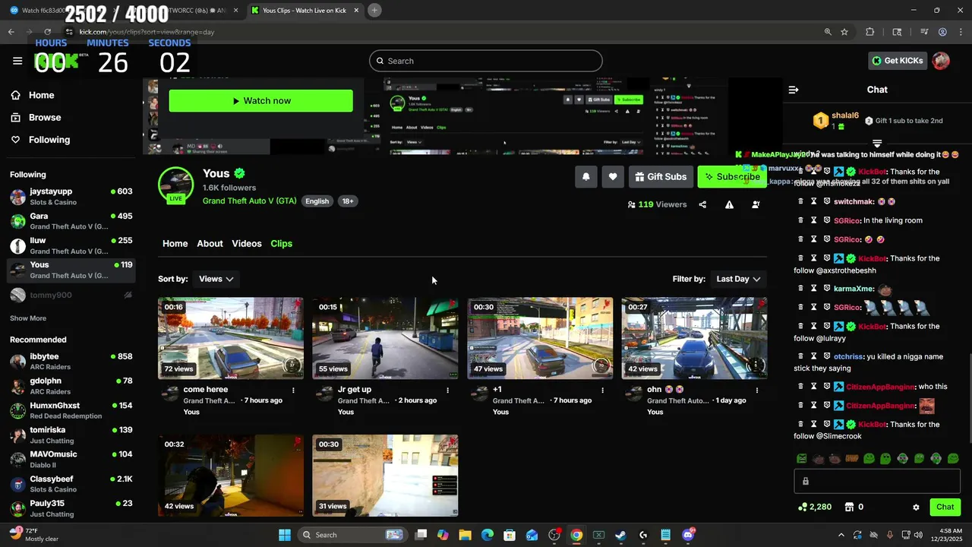Switch to the About channel tab
The image size is (972, 547).
click(210, 244)
